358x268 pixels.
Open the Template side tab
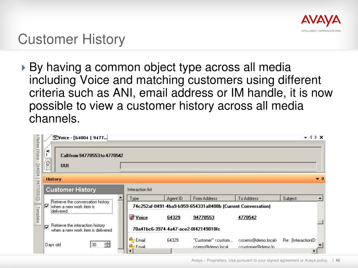click(x=38, y=215)
